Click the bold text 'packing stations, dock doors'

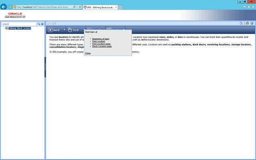click(x=188, y=44)
